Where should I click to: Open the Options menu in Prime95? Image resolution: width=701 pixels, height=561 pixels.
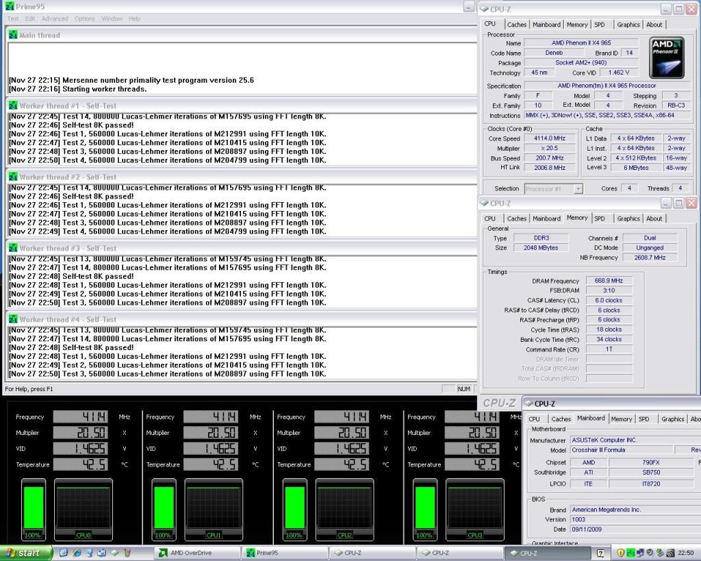[x=85, y=18]
